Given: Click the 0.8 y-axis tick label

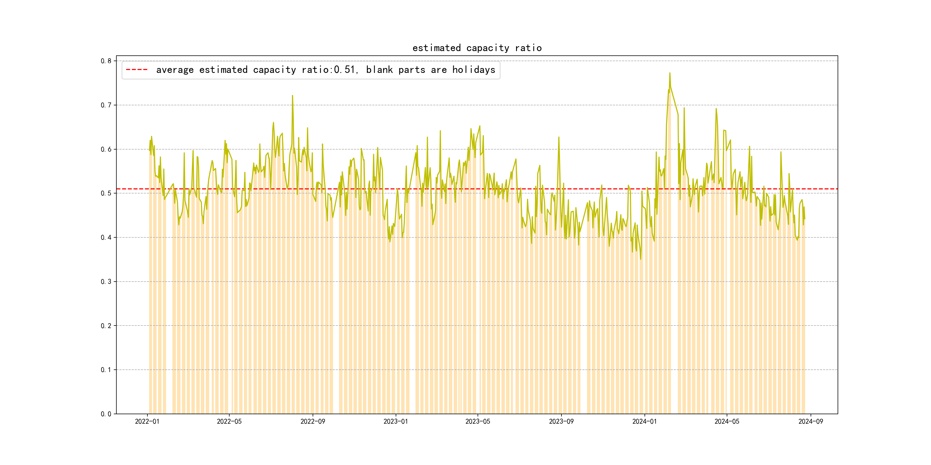Looking at the screenshot, I should pos(106,61).
